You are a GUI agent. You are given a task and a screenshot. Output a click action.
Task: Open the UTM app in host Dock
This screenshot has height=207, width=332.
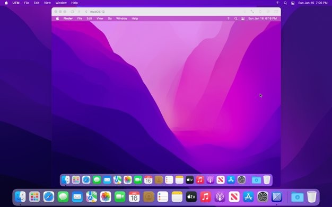click(x=276, y=197)
